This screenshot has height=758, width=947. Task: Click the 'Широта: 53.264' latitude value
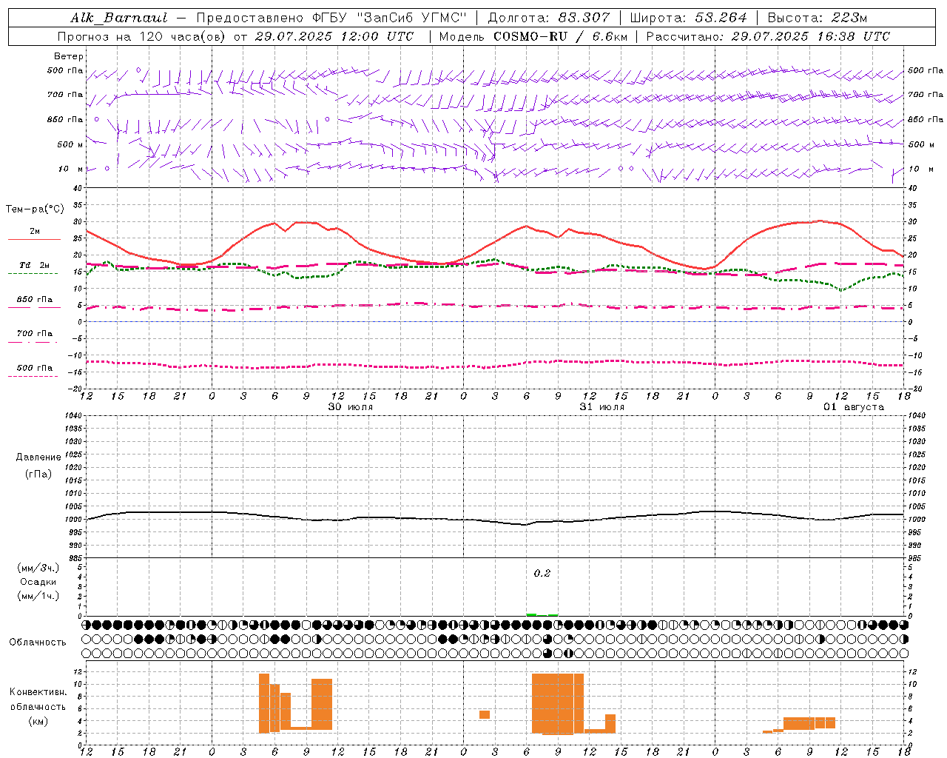pyautogui.click(x=689, y=18)
